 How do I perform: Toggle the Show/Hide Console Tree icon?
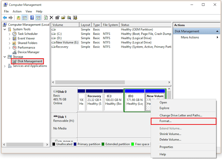pyautogui.click(x=24, y=18)
